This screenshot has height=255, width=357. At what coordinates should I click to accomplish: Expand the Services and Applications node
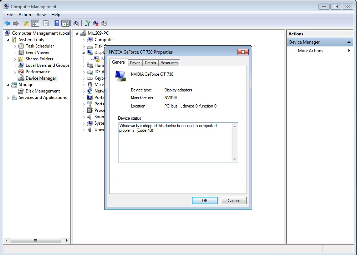click(8, 98)
